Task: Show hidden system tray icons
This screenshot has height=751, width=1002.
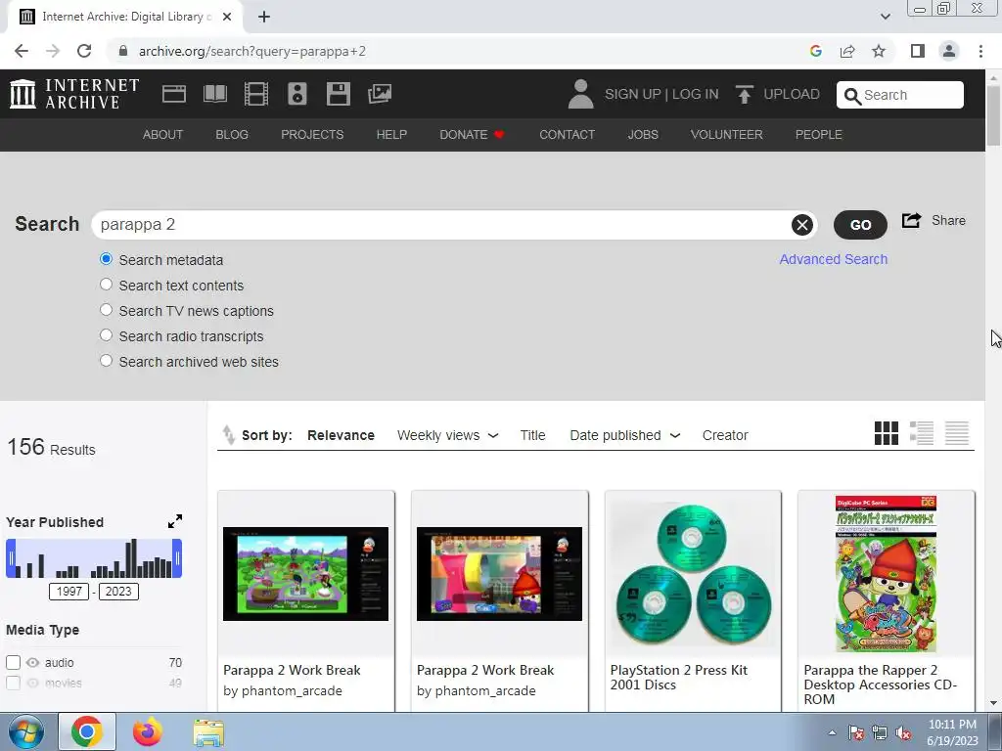Action: point(832,732)
